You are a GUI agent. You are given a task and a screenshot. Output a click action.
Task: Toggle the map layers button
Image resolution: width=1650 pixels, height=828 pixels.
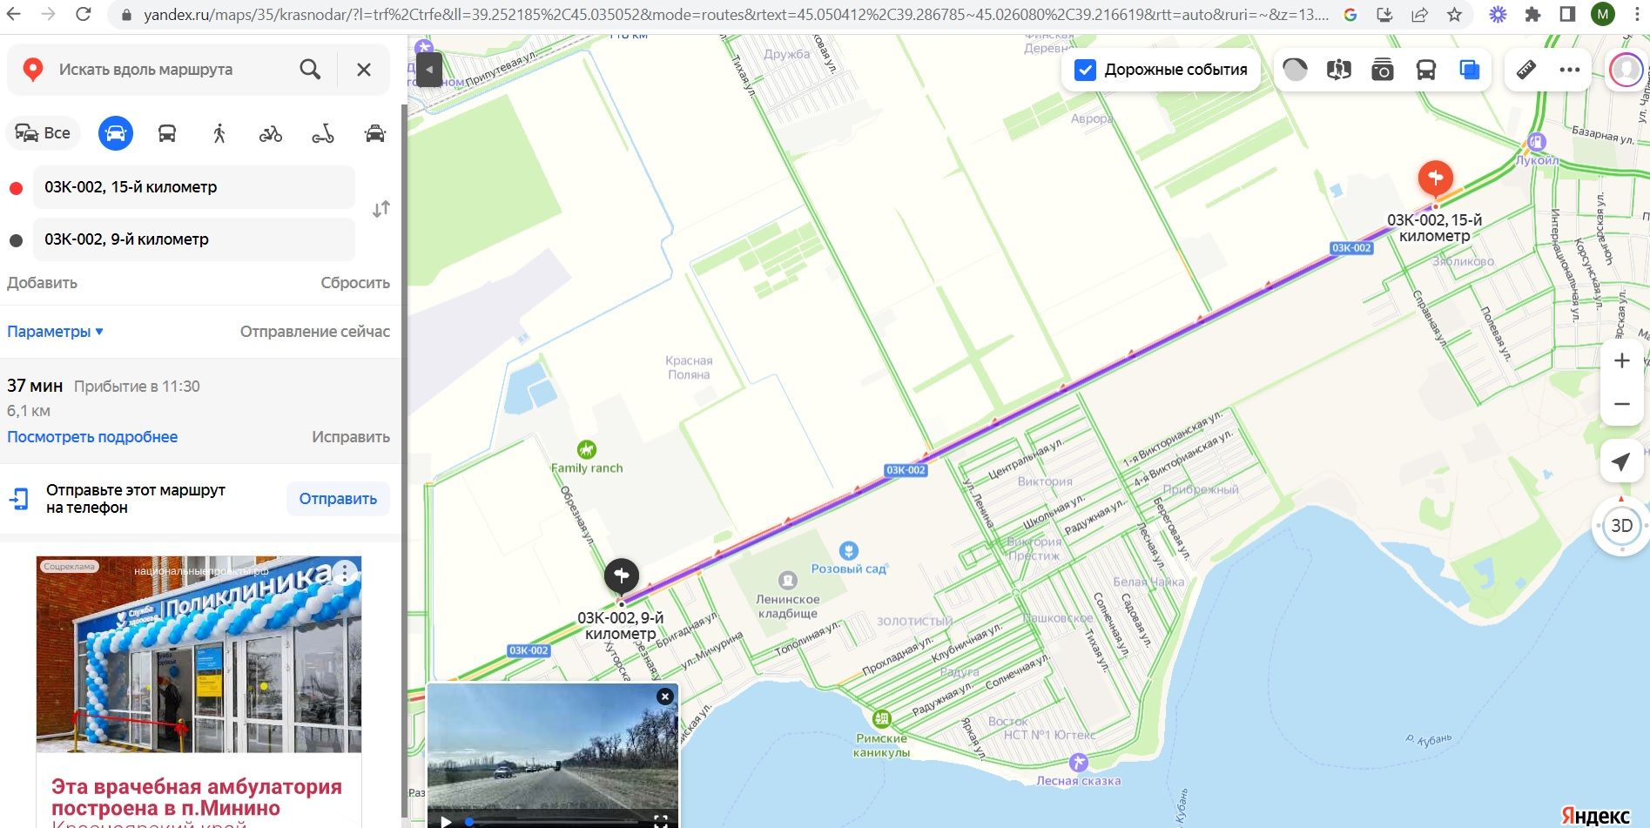pyautogui.click(x=1470, y=70)
